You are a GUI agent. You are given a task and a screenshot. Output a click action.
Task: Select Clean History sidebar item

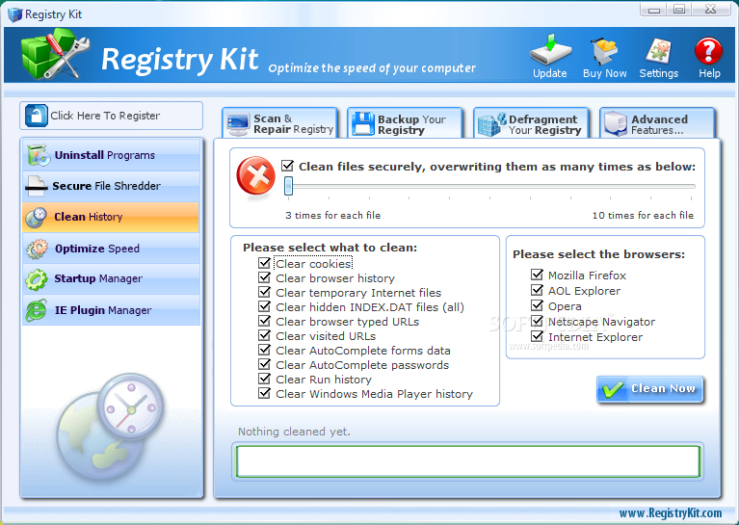[111, 218]
